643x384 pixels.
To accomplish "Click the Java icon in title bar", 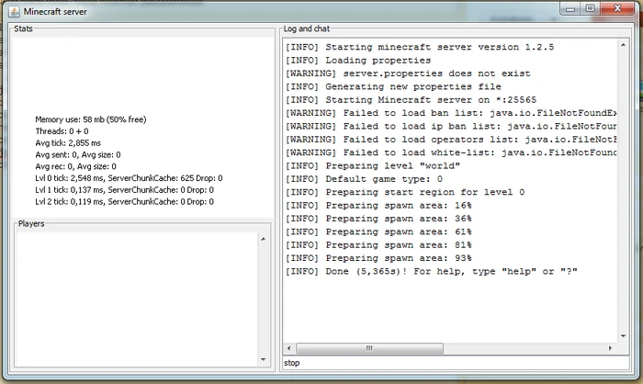I will click(x=14, y=12).
